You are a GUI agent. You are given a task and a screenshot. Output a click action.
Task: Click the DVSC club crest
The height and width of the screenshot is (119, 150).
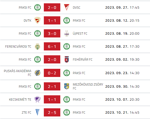click(67, 7)
